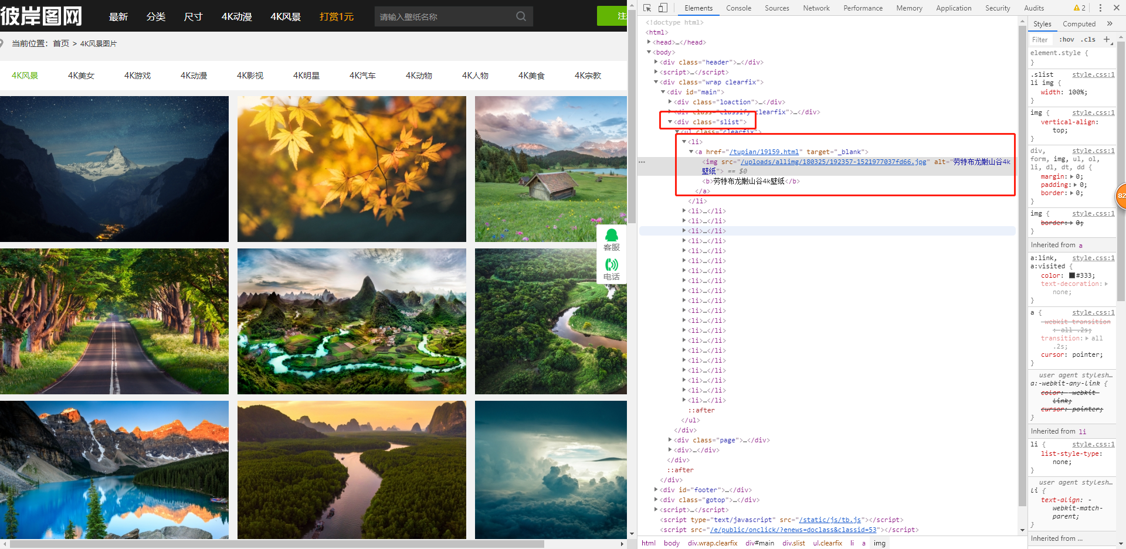Viewport: 1126px width, 549px height.
Task: Open the yellow maple leaves wallpaper thumbnail
Action: [352, 169]
